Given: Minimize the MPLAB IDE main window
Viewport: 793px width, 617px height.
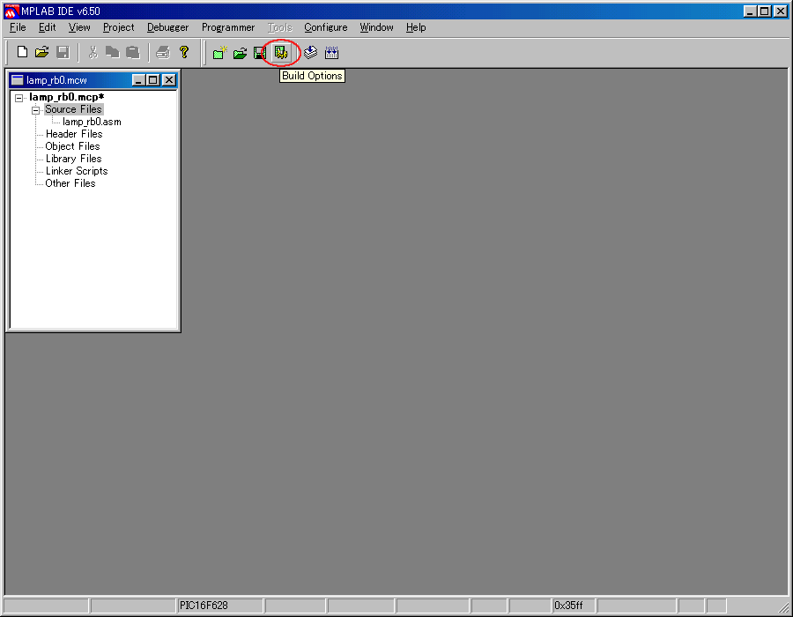Looking at the screenshot, I should (x=751, y=11).
